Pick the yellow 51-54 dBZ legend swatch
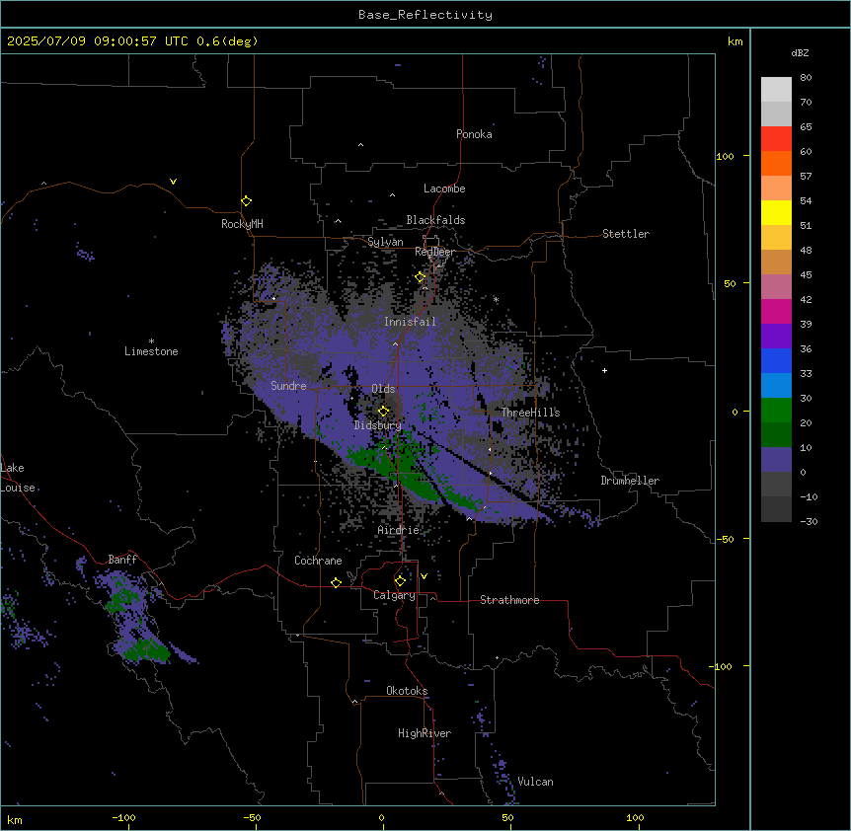The width and height of the screenshot is (851, 831). point(776,213)
